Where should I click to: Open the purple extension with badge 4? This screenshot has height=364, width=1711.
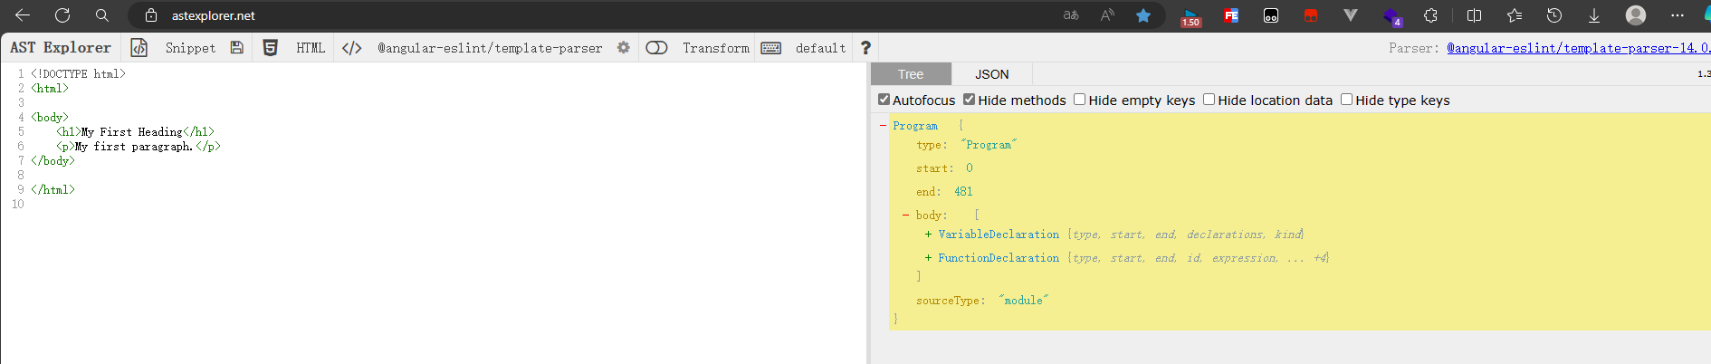1392,16
